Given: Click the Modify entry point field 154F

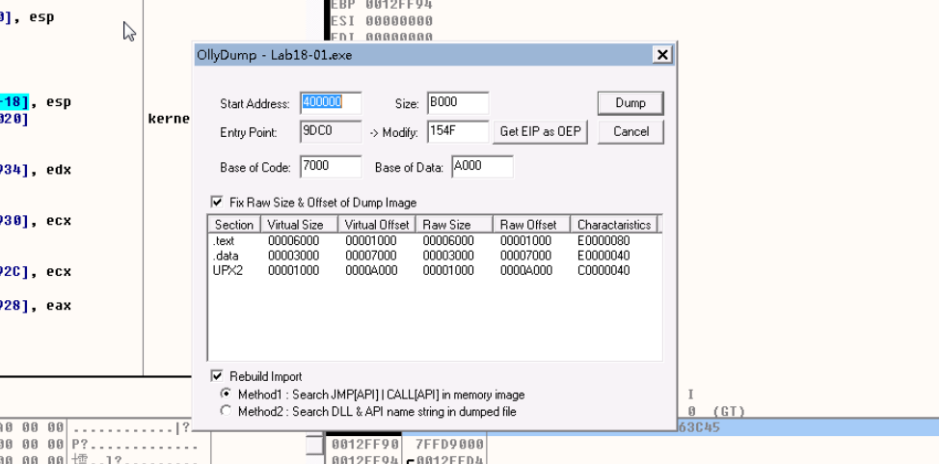Looking at the screenshot, I should point(458,132).
